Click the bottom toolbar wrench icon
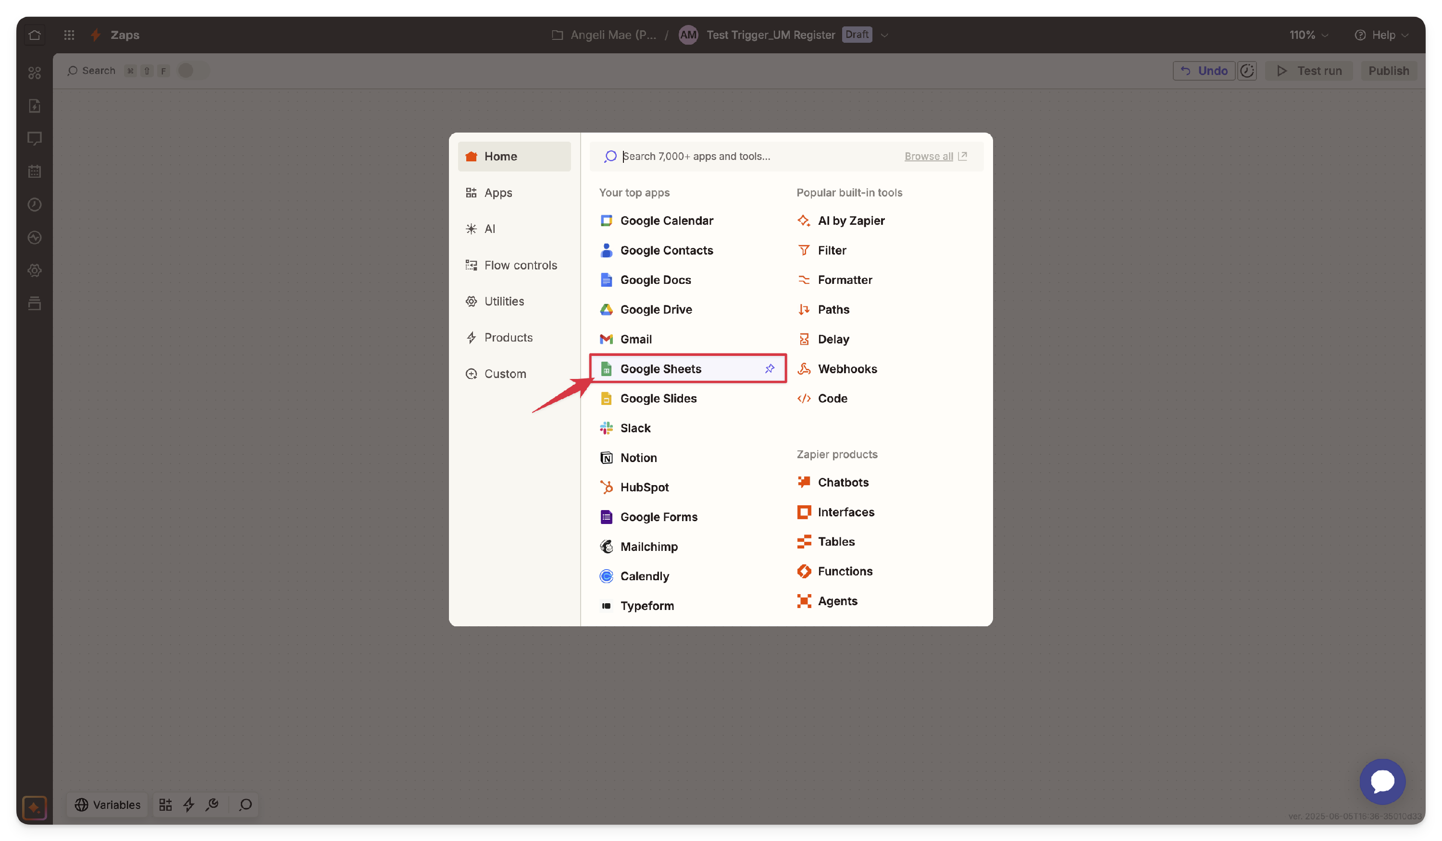1442x841 pixels. coord(212,805)
